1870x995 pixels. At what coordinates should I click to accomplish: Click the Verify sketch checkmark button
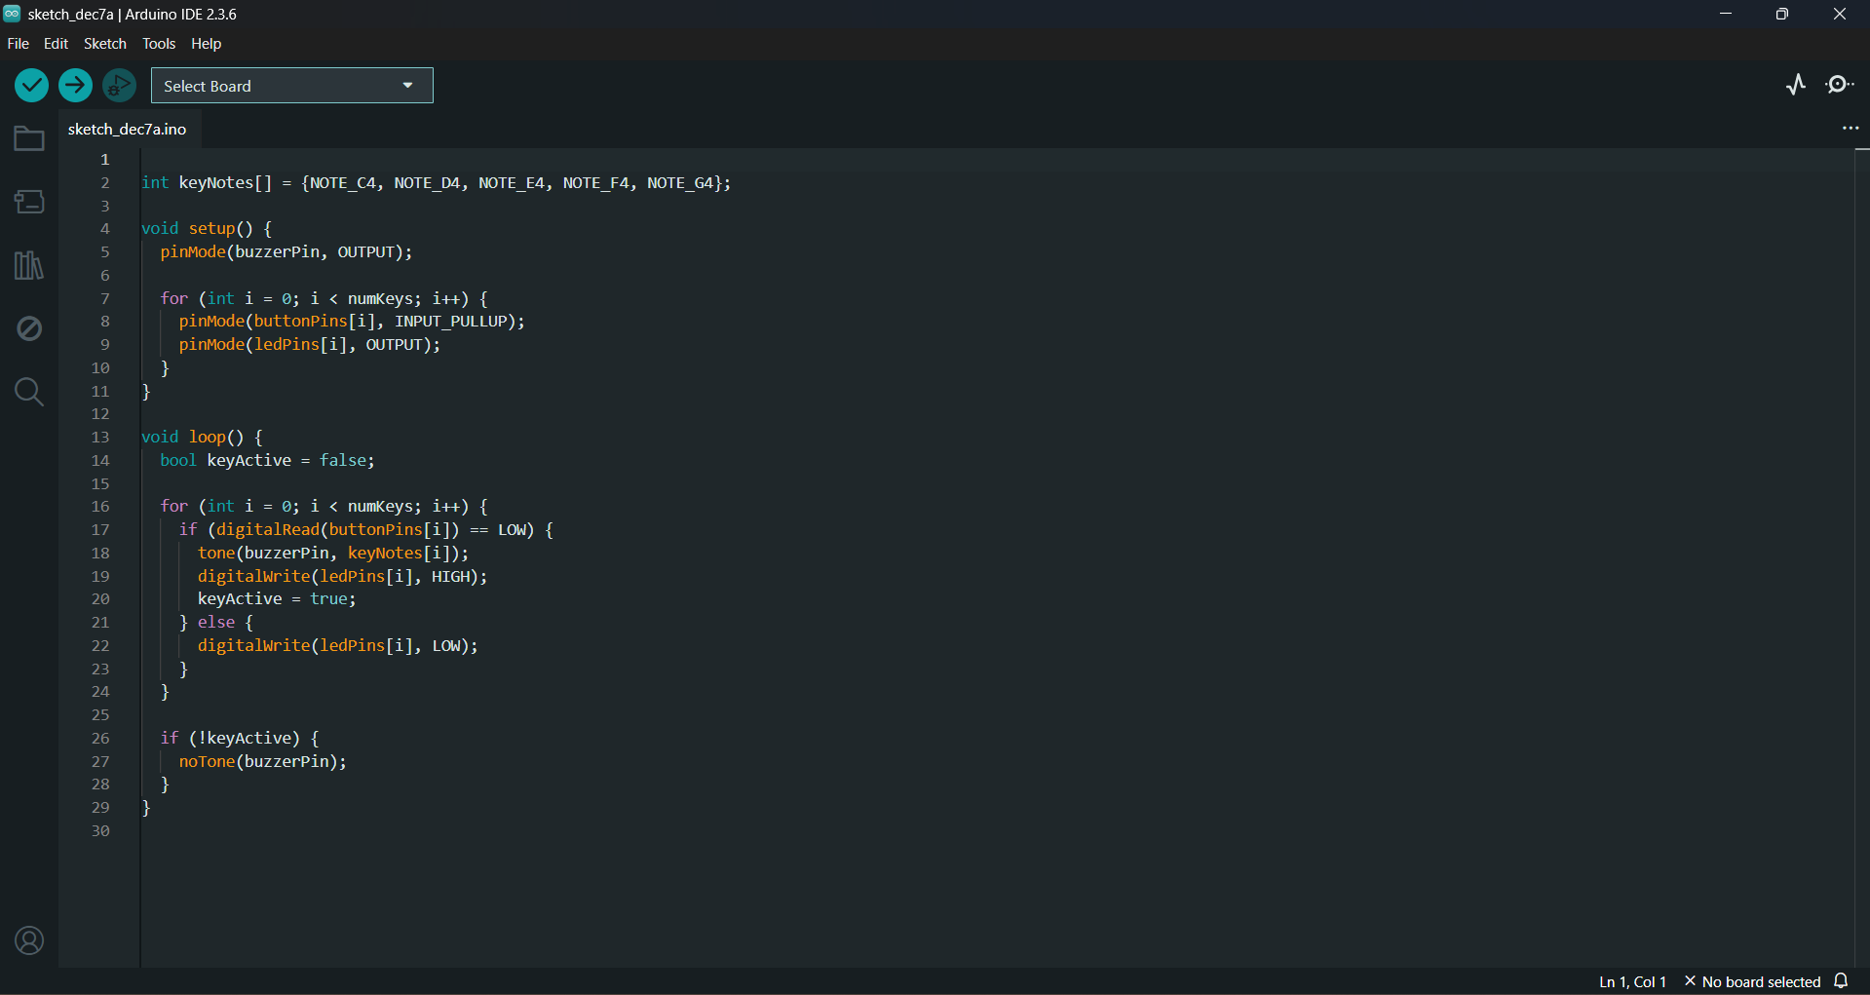tap(31, 86)
